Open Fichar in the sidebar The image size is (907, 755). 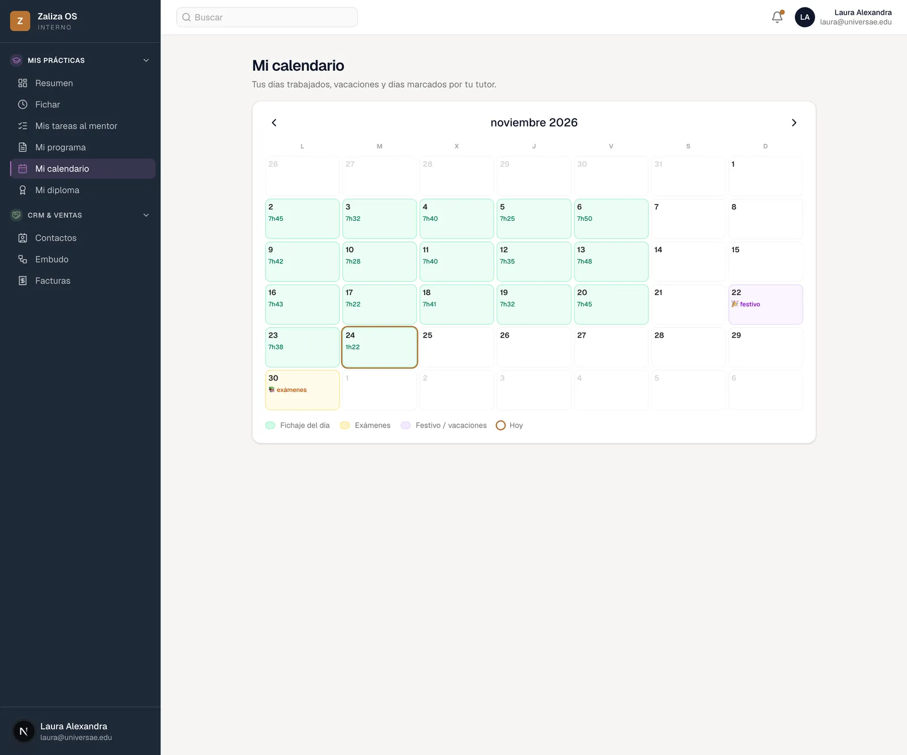click(83, 104)
